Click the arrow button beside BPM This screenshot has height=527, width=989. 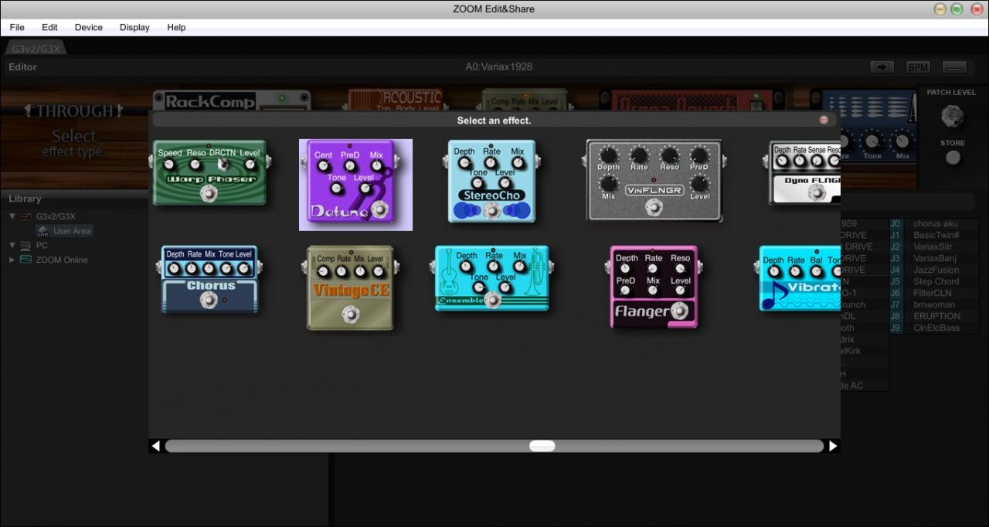click(882, 67)
